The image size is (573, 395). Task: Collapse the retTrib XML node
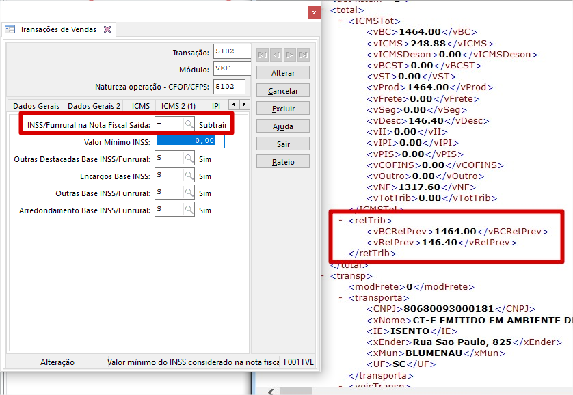coord(341,221)
